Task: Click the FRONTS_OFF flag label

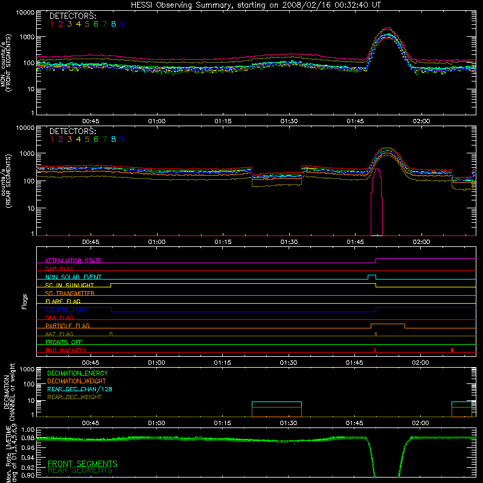Action: coord(64,342)
